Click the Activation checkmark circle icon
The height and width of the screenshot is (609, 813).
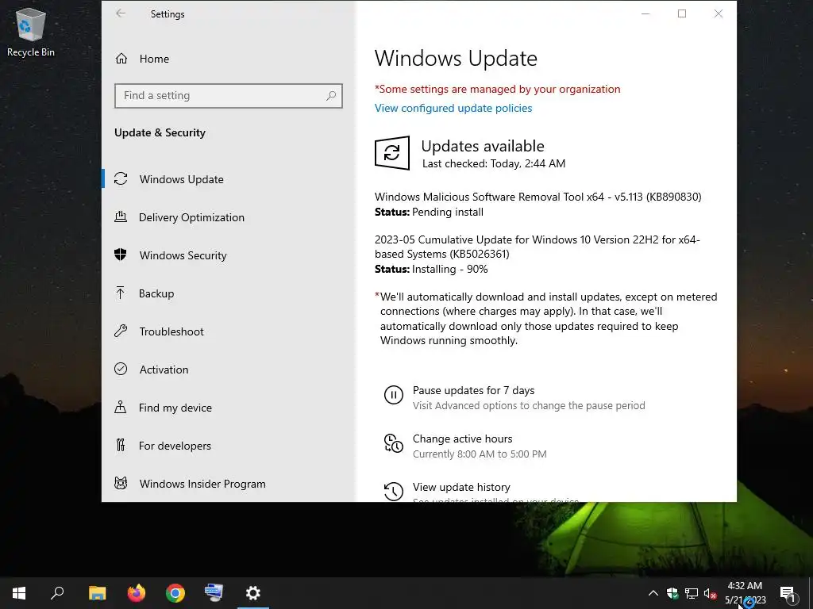click(121, 369)
